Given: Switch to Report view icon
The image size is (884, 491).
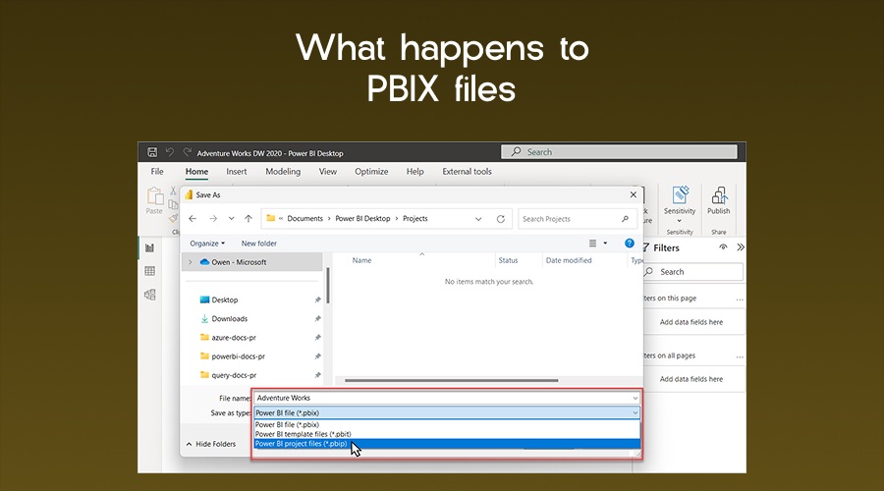Looking at the screenshot, I should pos(150,248).
